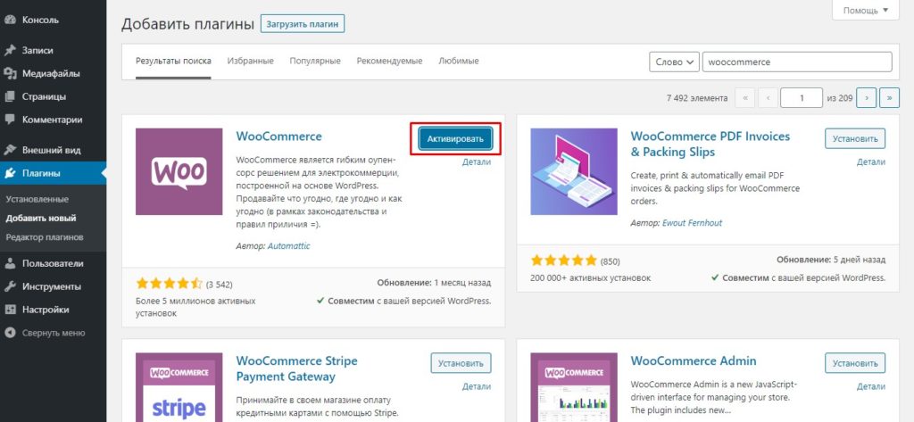
Task: Open WooCommerce Admin plugin thumbnail
Action: pos(574,387)
